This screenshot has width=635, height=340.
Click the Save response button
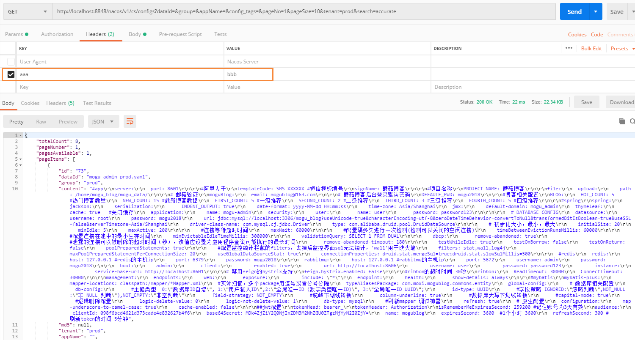click(x=586, y=102)
